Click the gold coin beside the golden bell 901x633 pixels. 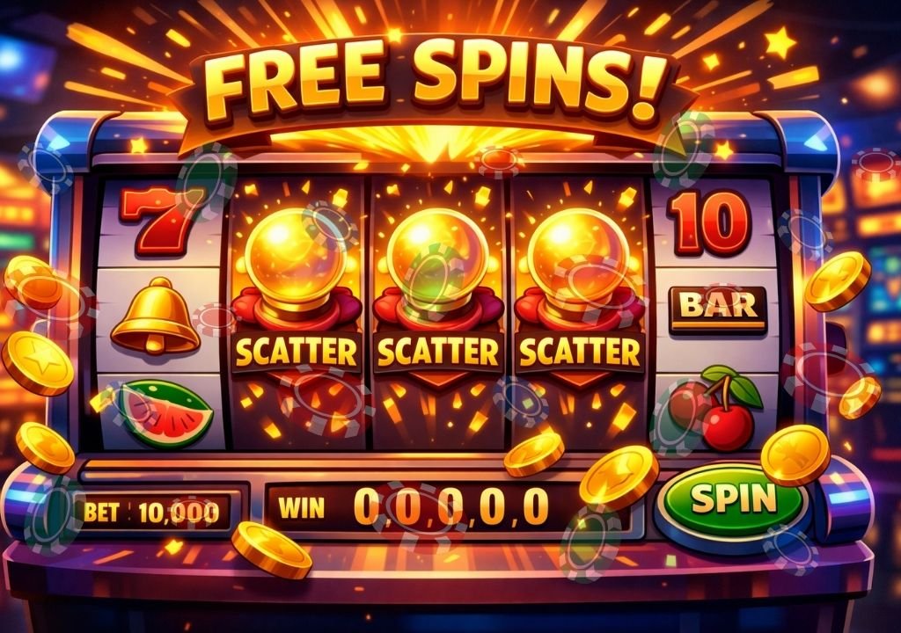click(x=38, y=363)
